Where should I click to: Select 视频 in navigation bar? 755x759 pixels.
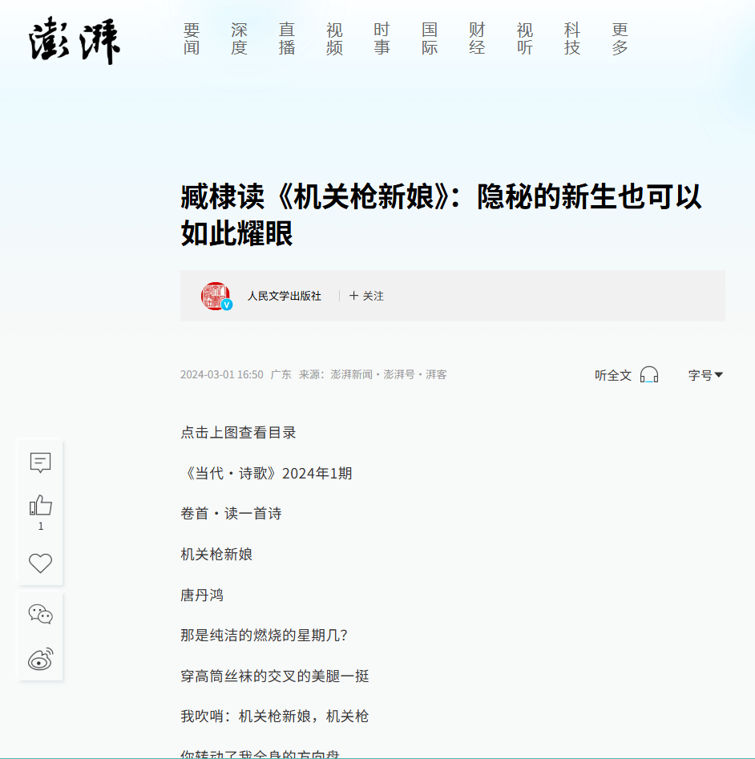tap(334, 39)
